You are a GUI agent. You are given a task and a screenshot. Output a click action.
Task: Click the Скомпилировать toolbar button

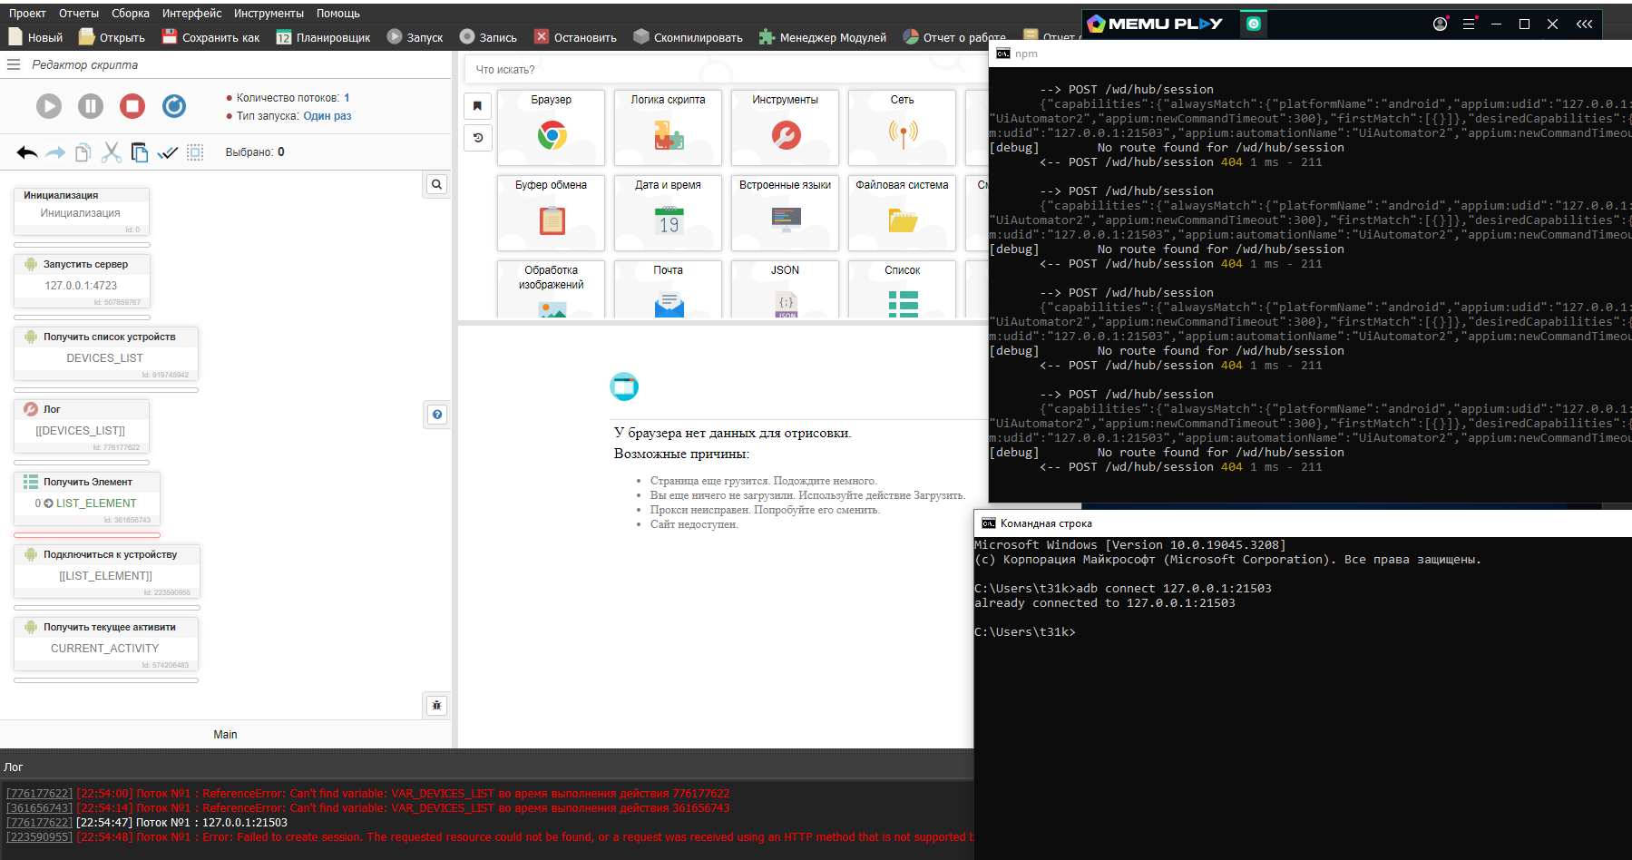pyautogui.click(x=688, y=37)
